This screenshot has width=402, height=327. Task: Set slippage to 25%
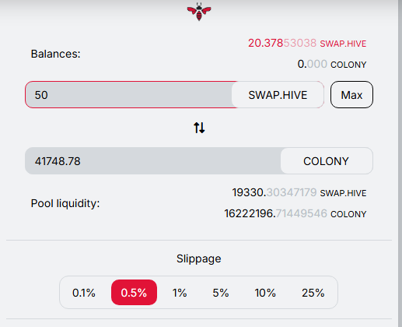[x=313, y=293]
